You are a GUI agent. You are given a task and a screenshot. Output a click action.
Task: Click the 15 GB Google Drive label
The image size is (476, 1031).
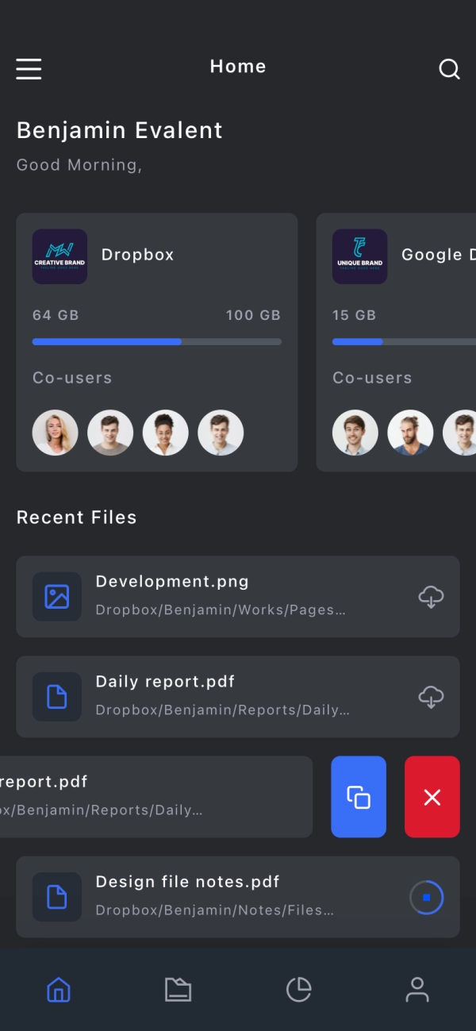coord(354,315)
